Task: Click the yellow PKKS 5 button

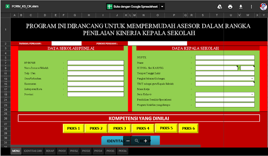Action: 166,128
